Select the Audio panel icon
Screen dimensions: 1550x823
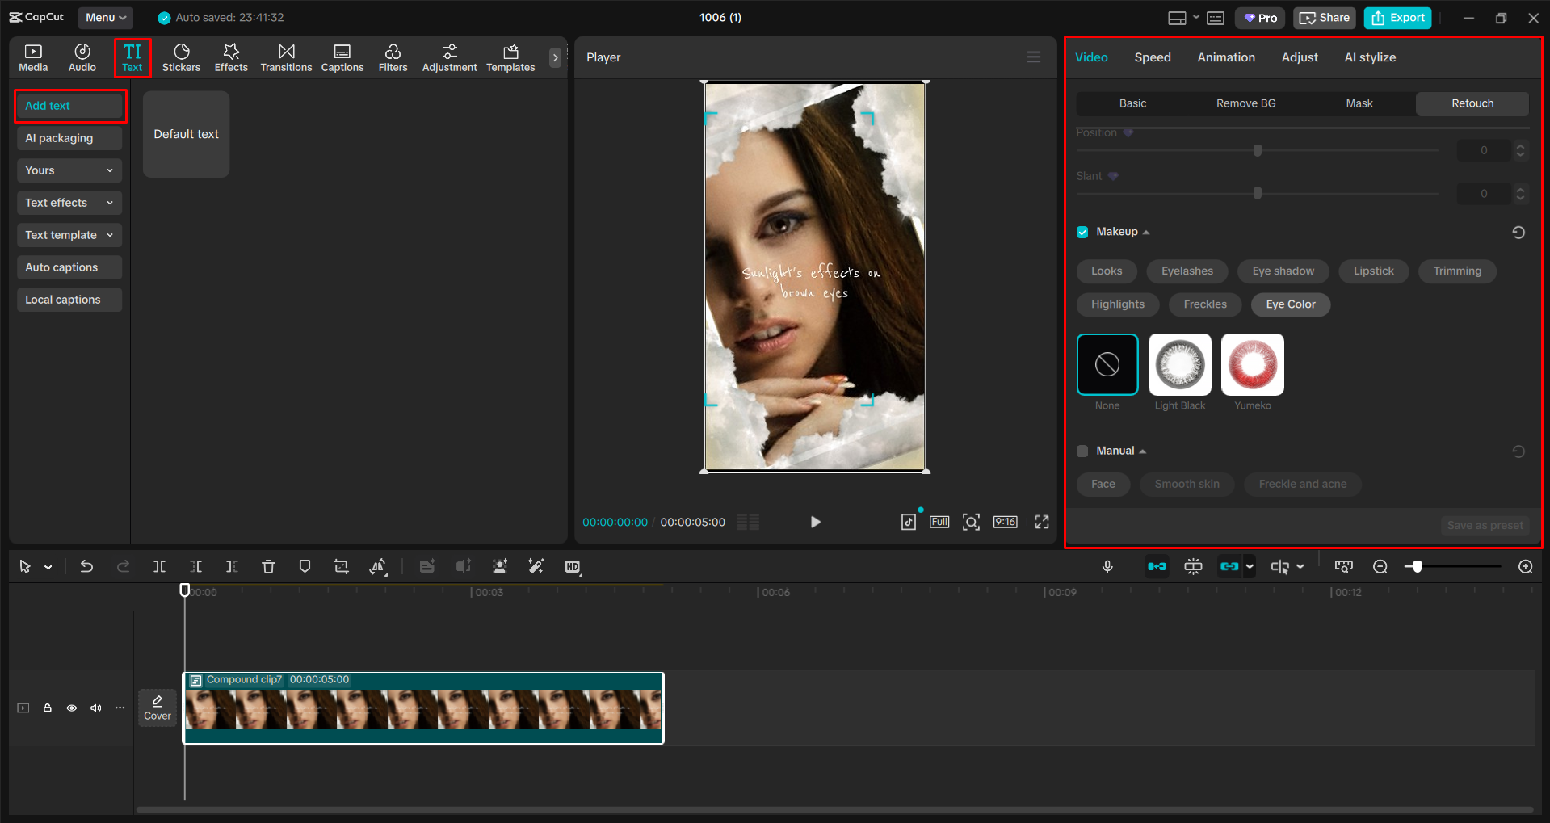[82, 57]
